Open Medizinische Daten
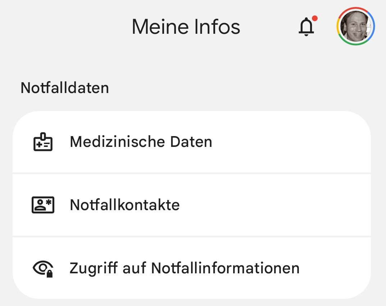Viewport: 386px width, 306px height. click(x=192, y=142)
